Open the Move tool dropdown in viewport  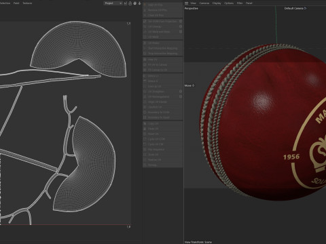pos(189,85)
